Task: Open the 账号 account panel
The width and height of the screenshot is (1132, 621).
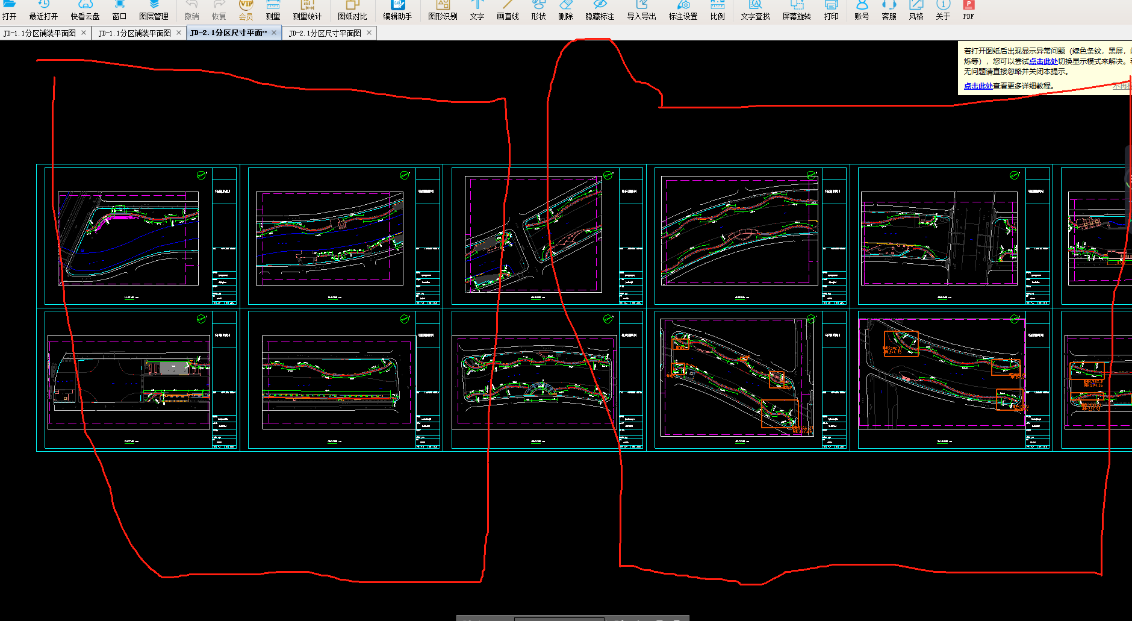Action: click(x=862, y=10)
